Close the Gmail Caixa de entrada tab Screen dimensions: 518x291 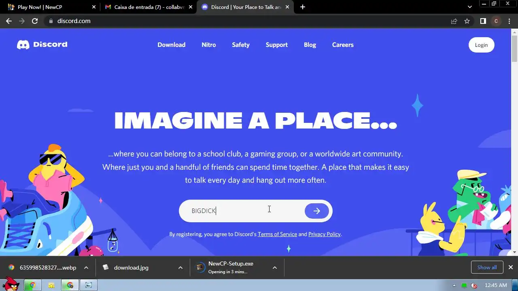pos(191,7)
